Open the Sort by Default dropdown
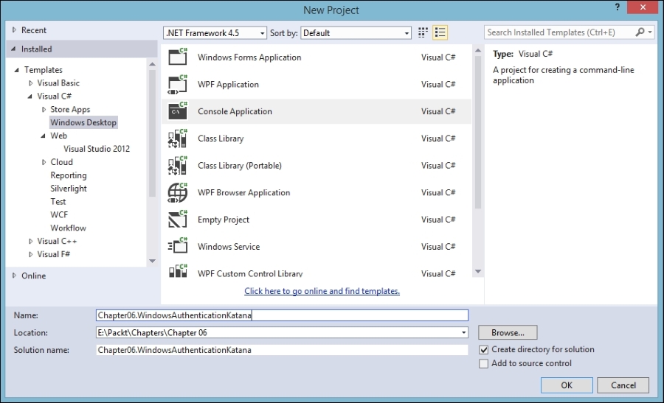 click(x=356, y=33)
